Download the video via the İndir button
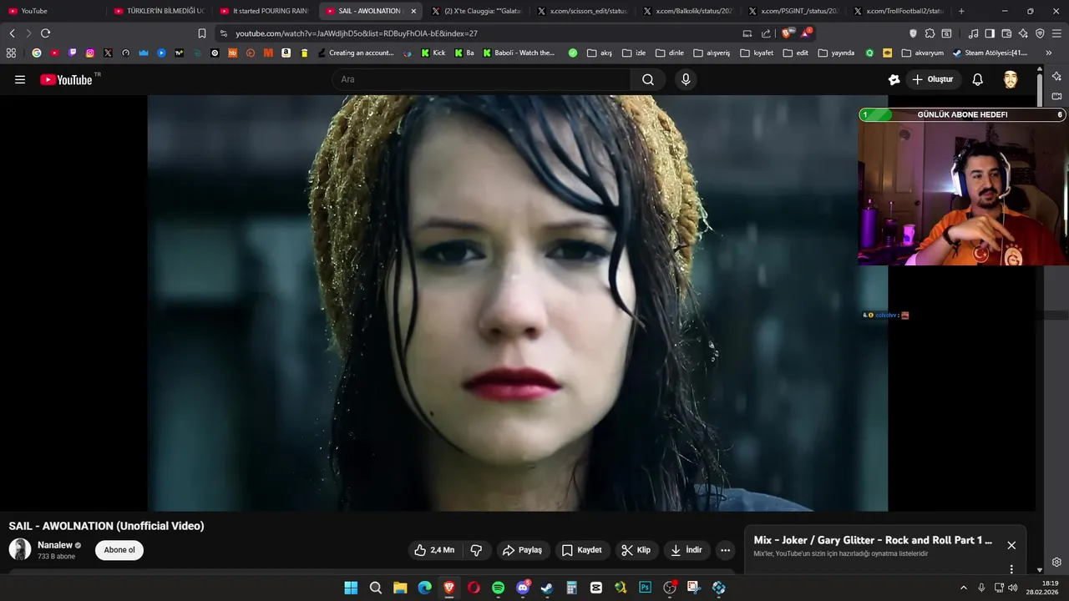 [x=686, y=550]
